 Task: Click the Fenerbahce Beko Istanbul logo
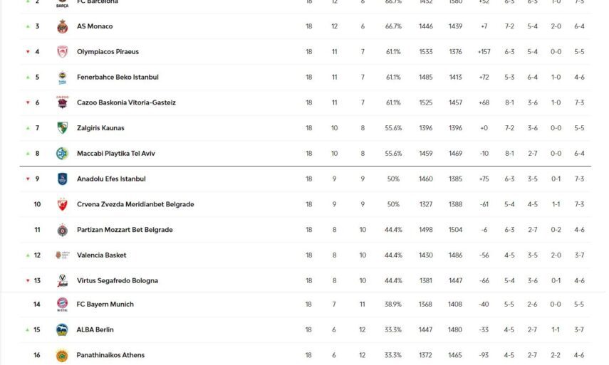pyautogui.click(x=62, y=78)
